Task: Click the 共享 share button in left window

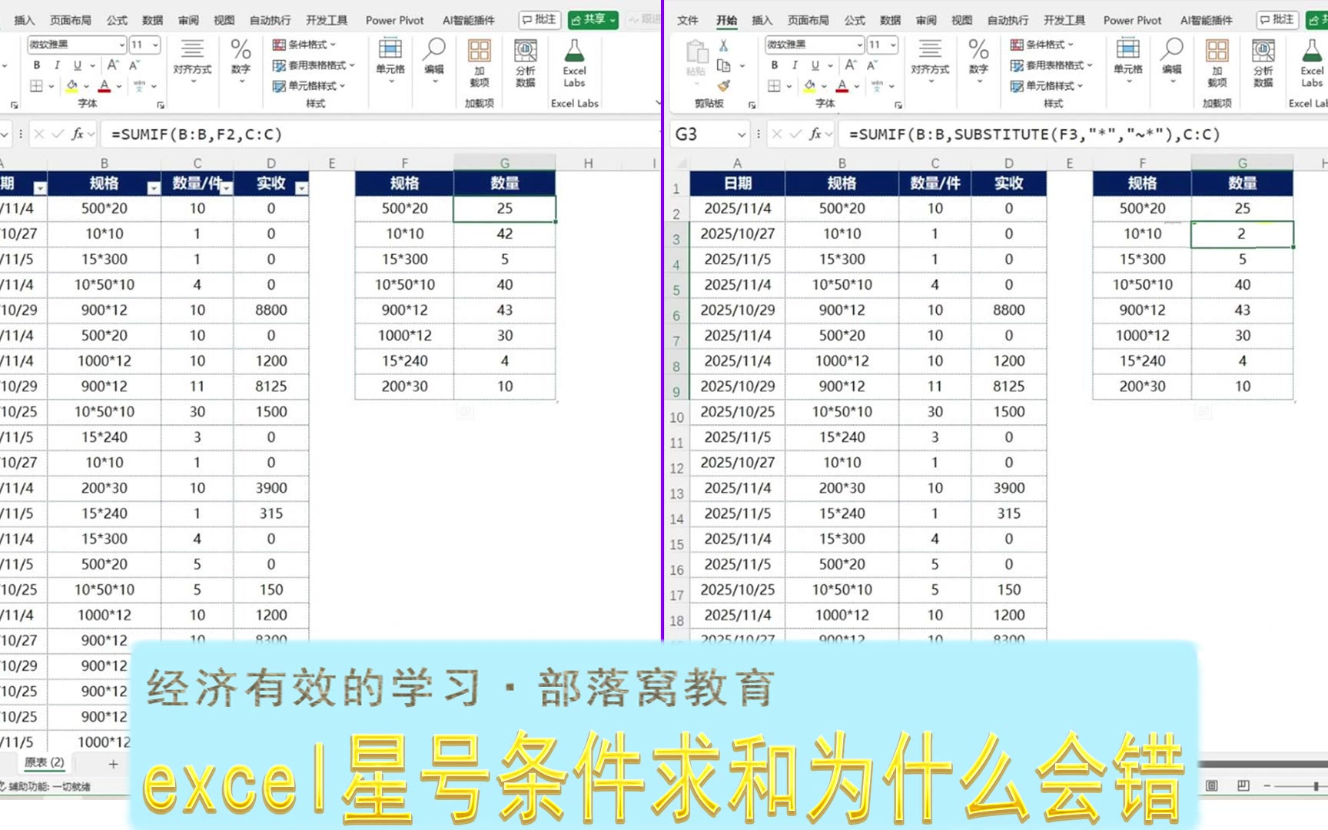Action: coord(593,19)
